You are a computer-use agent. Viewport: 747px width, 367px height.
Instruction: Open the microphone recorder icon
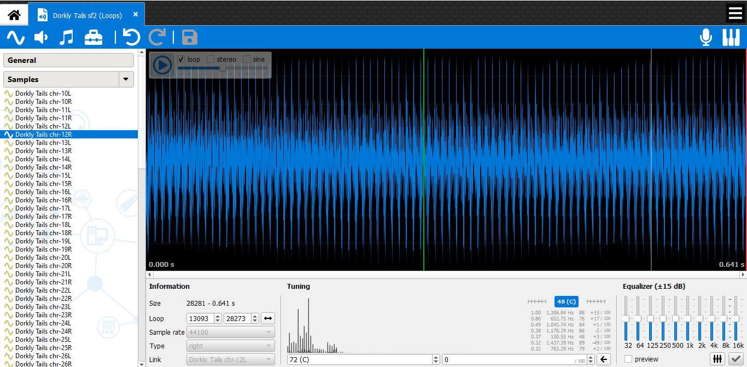click(706, 38)
